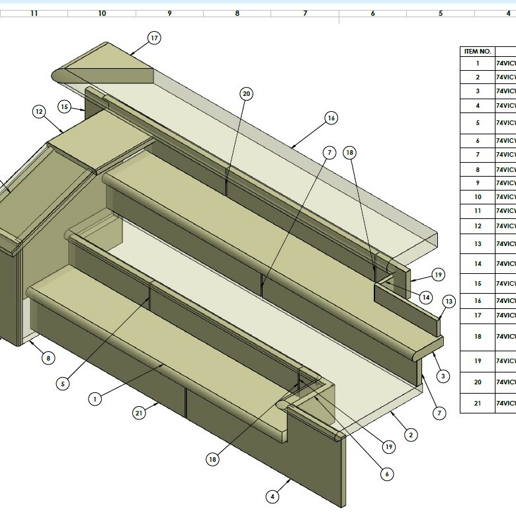516x516 pixels.
Task: Select balloon 5 callout
Action: pyautogui.click(x=63, y=384)
